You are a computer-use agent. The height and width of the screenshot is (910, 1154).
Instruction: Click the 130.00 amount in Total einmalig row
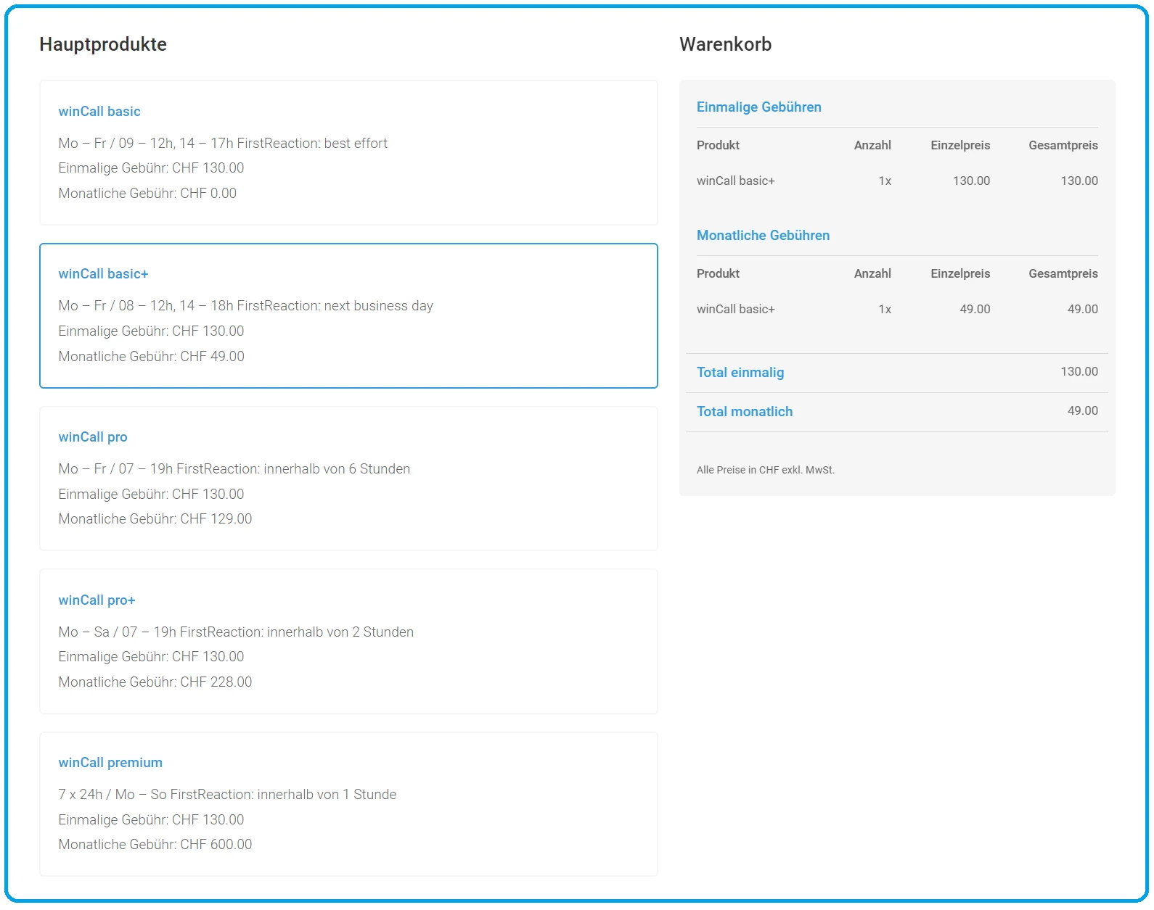pyautogui.click(x=1079, y=372)
